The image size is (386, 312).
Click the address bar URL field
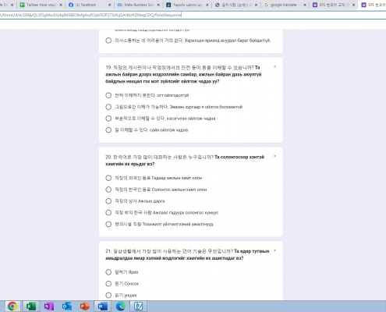click(193, 15)
